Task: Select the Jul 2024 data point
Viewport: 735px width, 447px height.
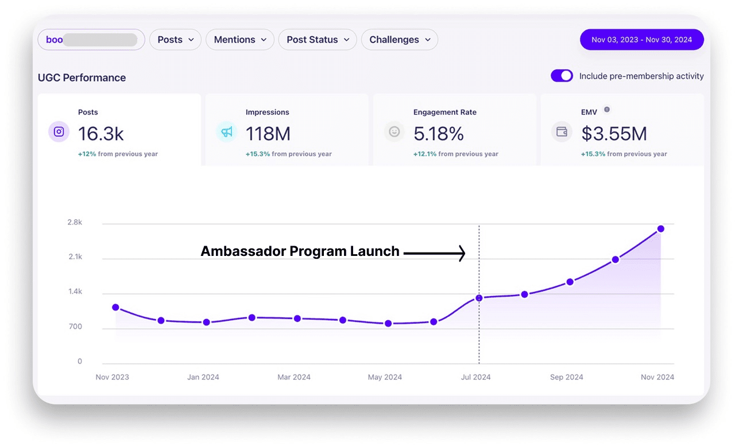Action: (x=479, y=298)
